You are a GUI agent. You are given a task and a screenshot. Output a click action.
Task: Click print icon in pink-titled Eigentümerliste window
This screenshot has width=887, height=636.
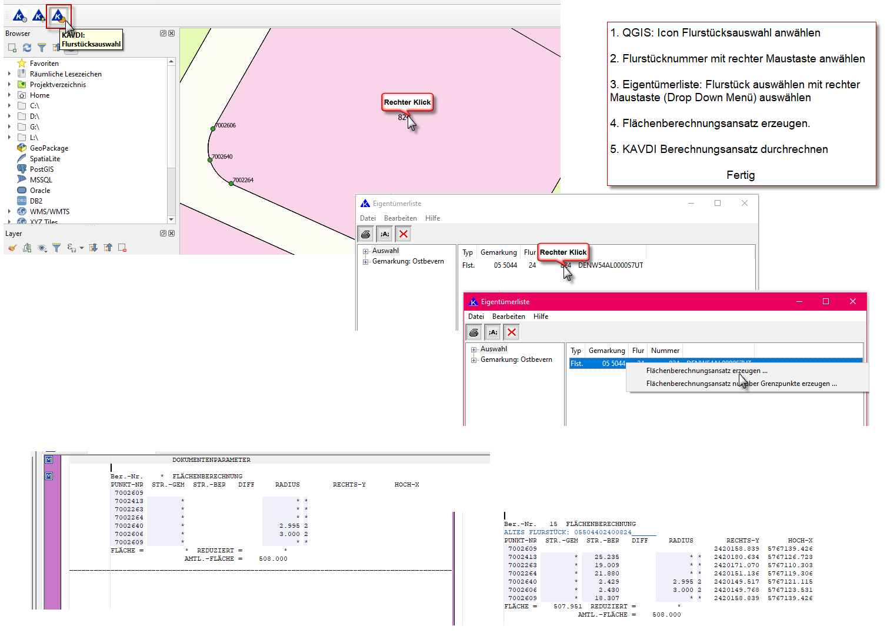[x=473, y=332]
